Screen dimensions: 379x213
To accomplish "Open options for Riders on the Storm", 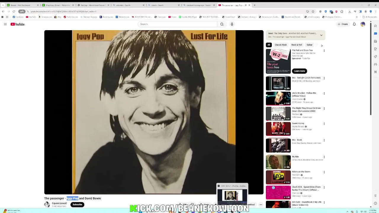I will 324,172.
